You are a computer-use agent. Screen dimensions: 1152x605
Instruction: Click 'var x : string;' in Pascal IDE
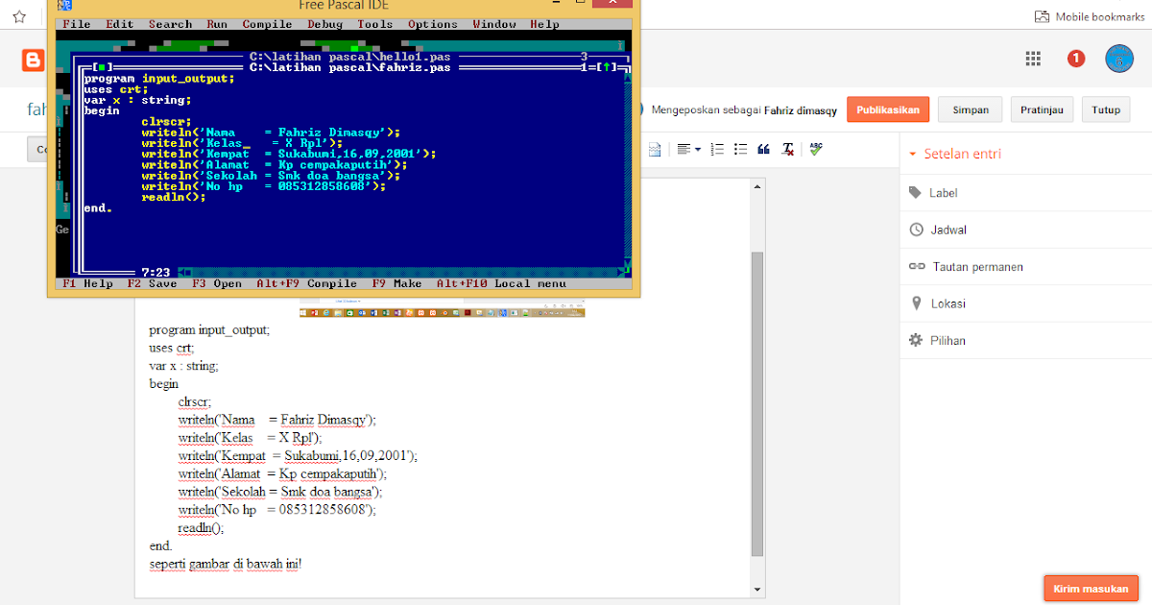[138, 99]
